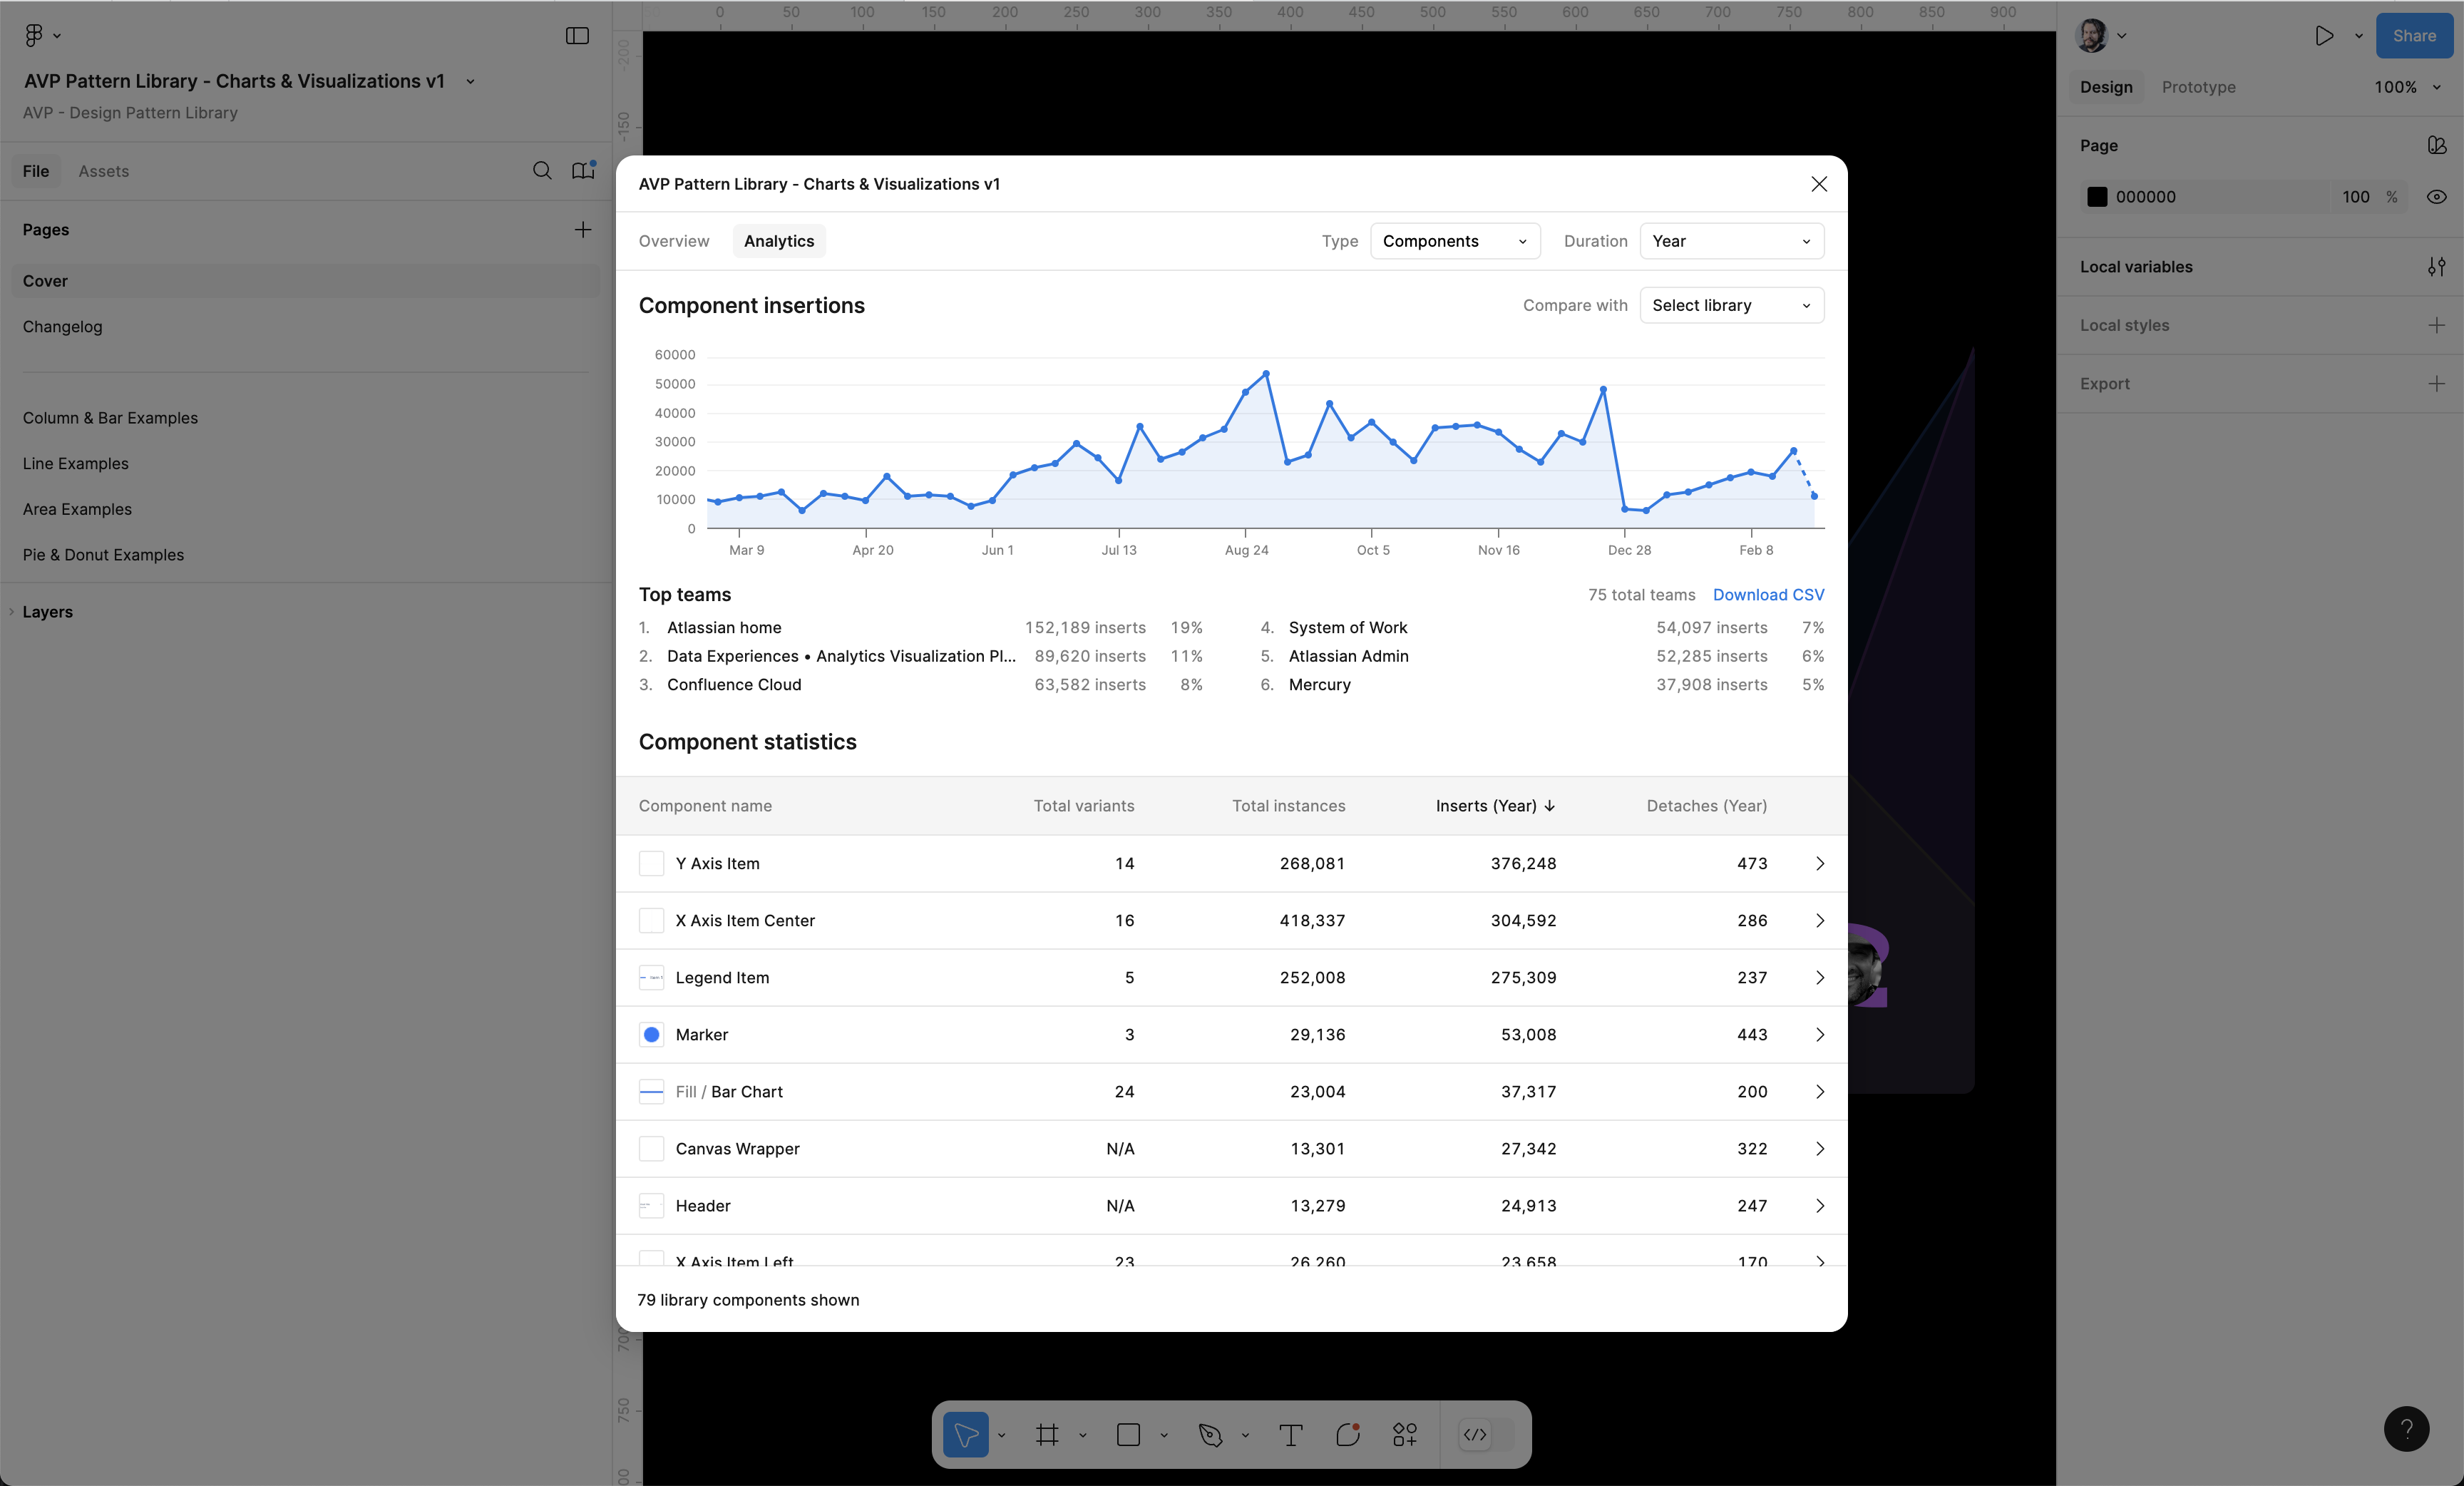
Task: Open the Select library compare dropdown
Action: point(1731,305)
